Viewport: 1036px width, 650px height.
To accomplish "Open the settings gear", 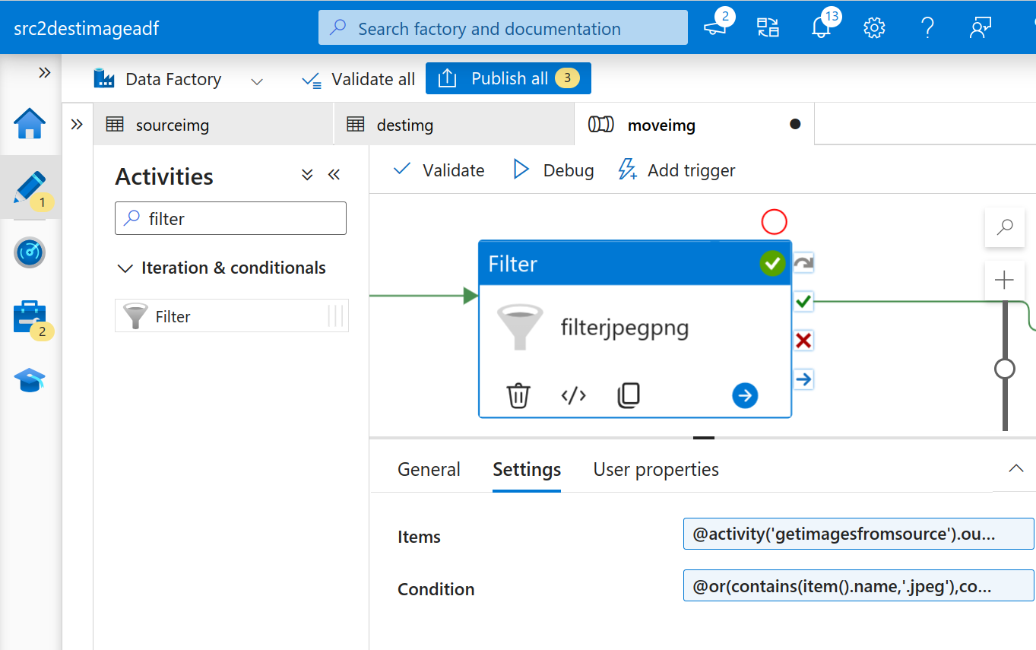I will pyautogui.click(x=874, y=28).
